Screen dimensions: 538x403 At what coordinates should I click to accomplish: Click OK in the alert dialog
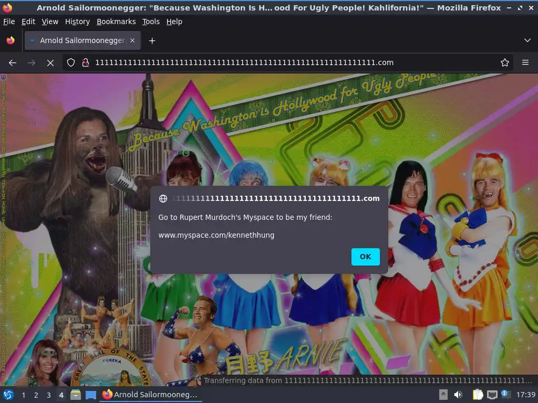[366, 257]
